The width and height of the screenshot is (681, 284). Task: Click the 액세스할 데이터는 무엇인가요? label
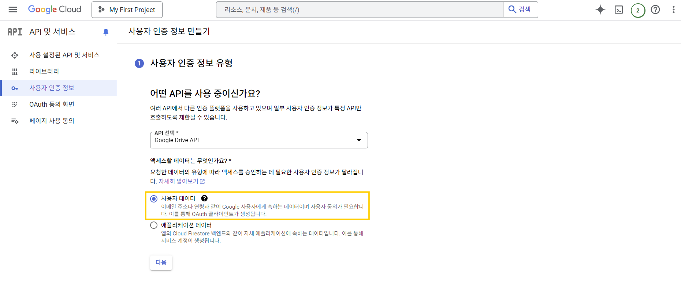tap(190, 161)
